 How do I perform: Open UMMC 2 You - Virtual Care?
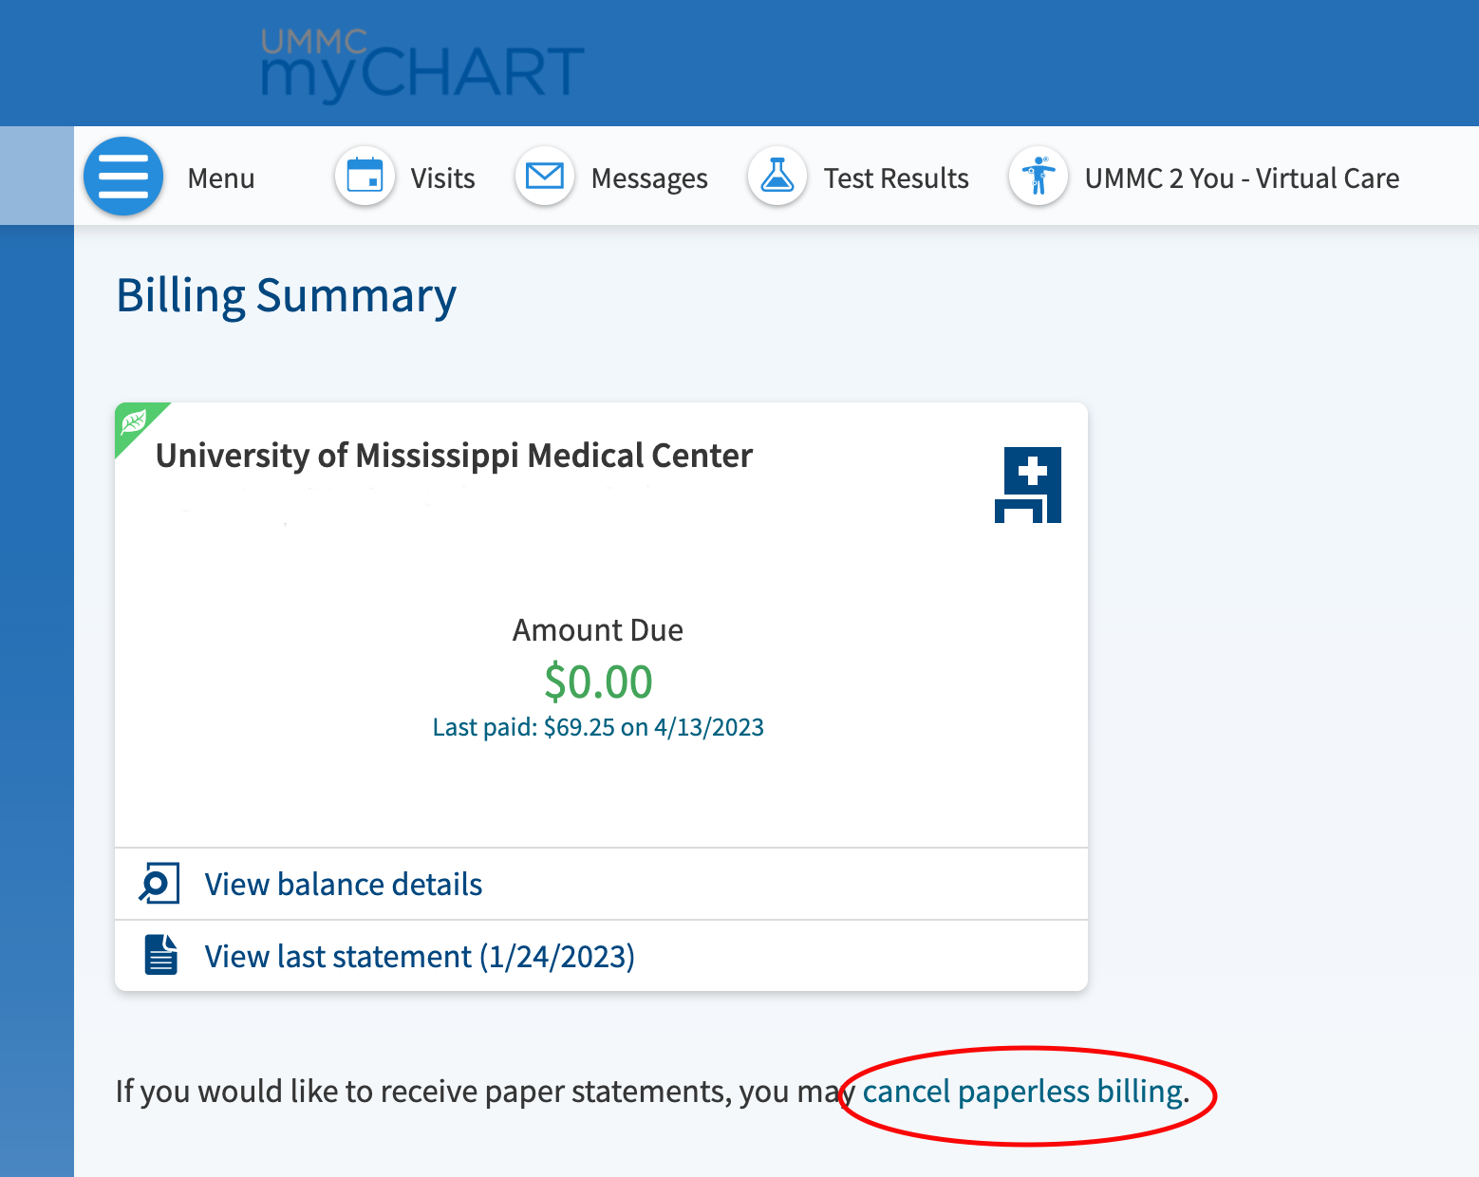(1242, 178)
